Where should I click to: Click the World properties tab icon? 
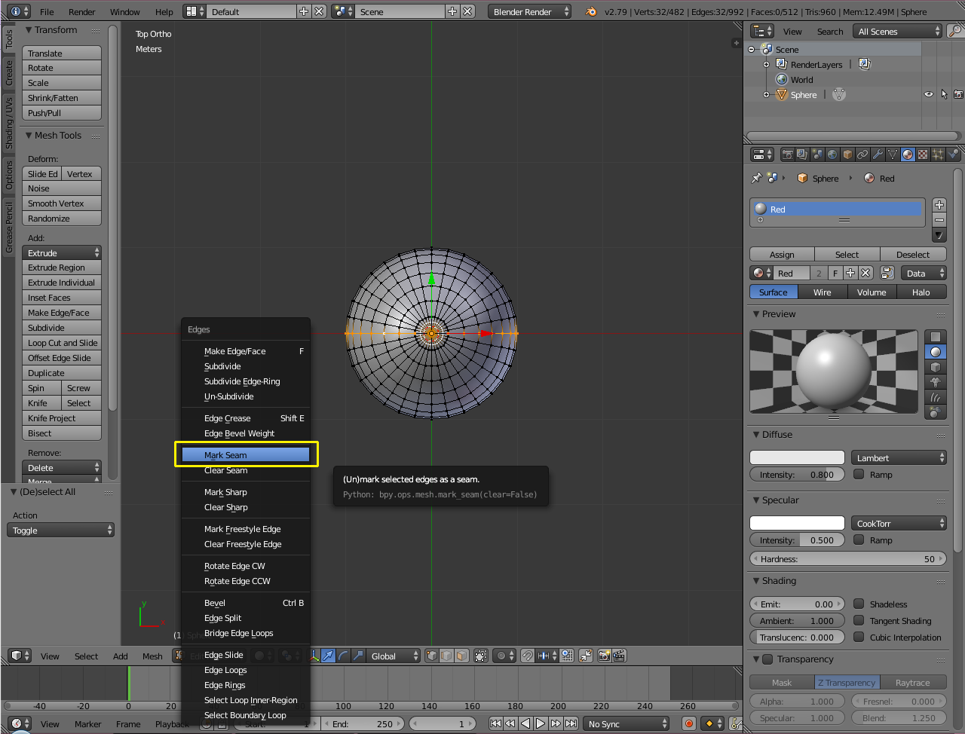pos(832,154)
